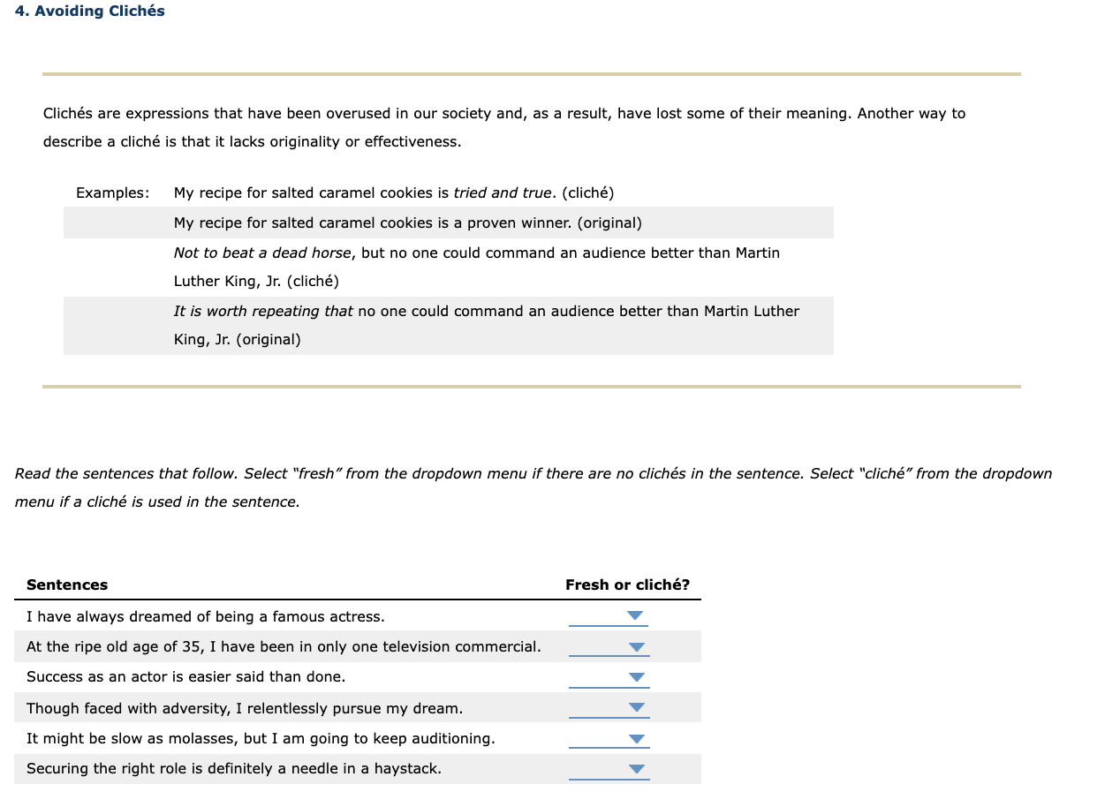The height and width of the screenshot is (807, 1120).
Task: Click the proven winner example row
Action: [x=407, y=222]
